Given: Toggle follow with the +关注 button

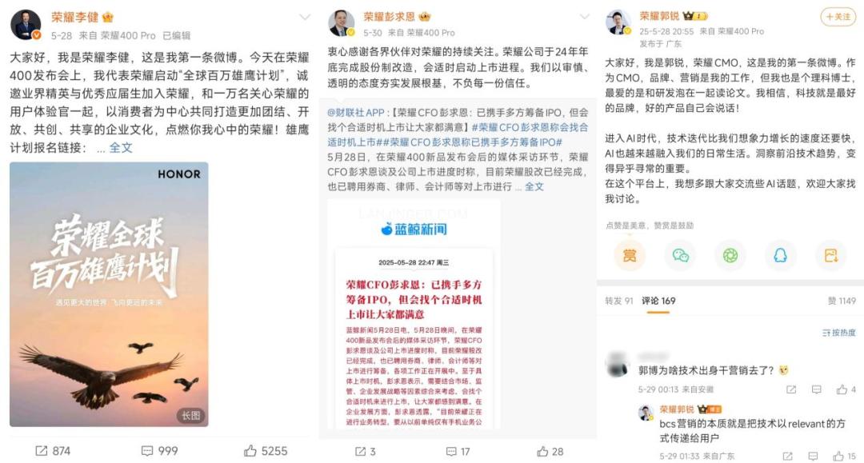Looking at the screenshot, I should coord(838,17).
